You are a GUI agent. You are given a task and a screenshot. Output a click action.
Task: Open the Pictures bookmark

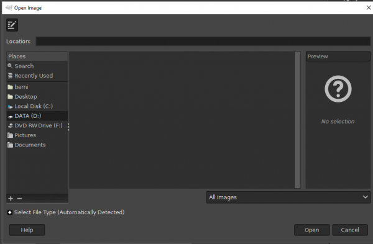pos(37,135)
